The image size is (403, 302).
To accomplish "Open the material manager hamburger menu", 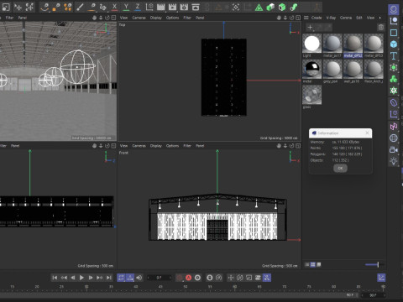I will (x=306, y=18).
